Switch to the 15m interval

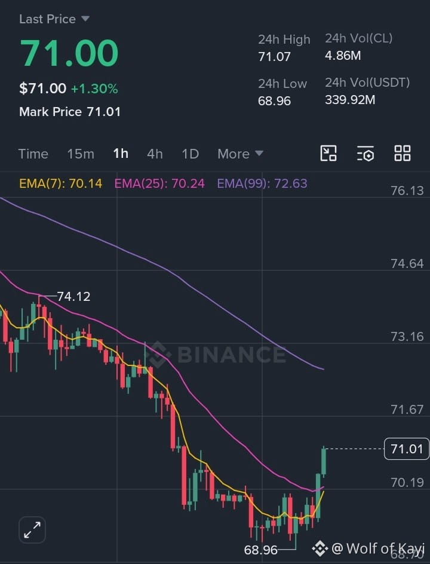pyautogui.click(x=81, y=154)
